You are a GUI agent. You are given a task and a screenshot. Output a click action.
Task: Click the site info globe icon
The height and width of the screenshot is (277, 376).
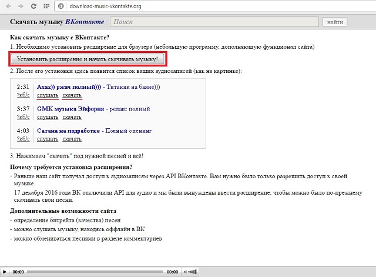click(x=61, y=6)
